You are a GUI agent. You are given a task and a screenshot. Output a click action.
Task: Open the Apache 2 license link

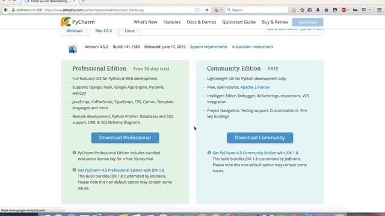click(255, 87)
